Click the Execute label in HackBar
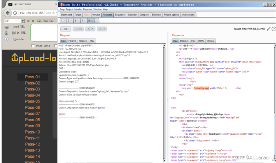 pos(18,39)
